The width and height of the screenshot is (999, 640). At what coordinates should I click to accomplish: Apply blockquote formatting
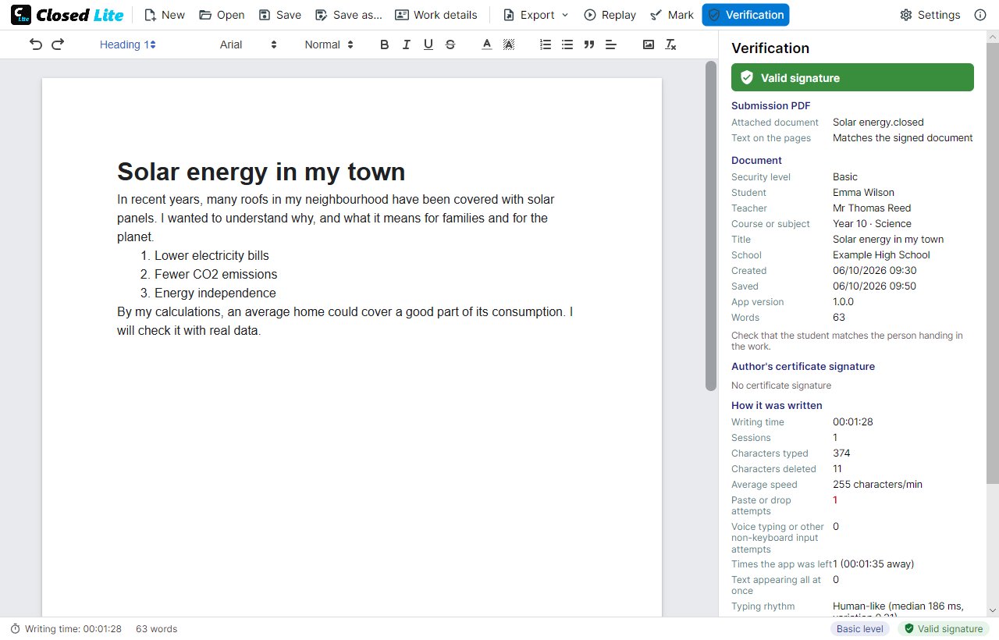(589, 44)
